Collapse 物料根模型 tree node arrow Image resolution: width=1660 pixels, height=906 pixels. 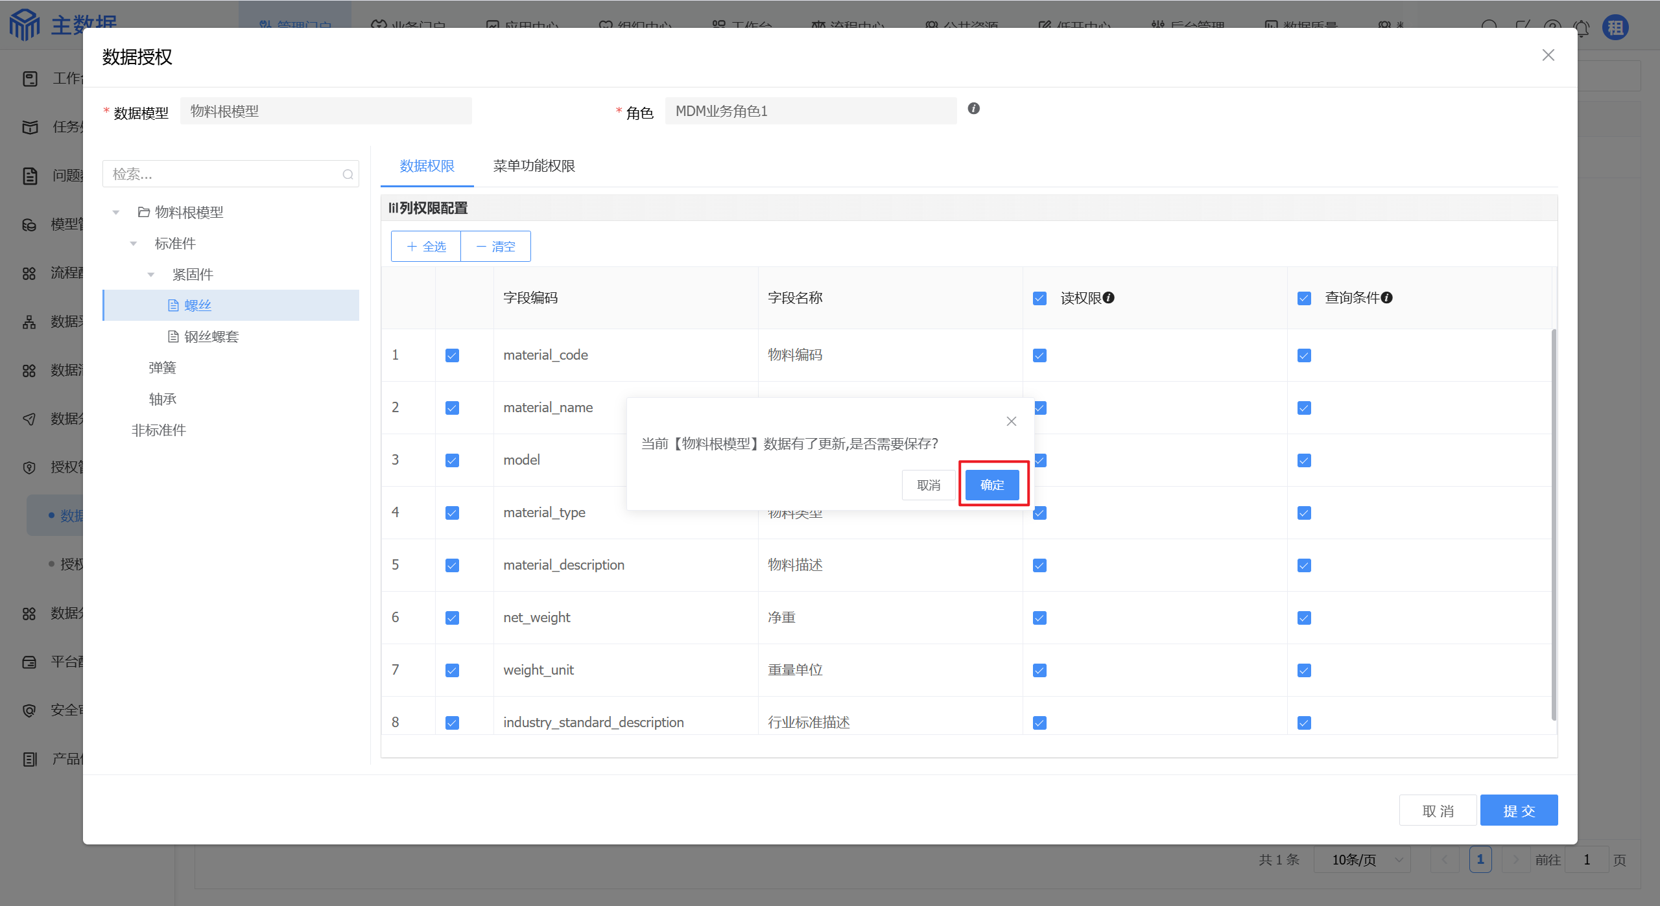click(116, 213)
